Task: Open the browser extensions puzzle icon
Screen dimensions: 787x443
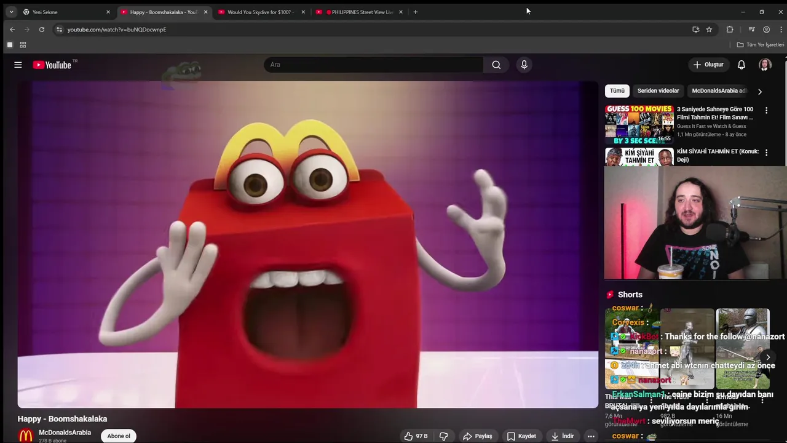Action: click(730, 30)
